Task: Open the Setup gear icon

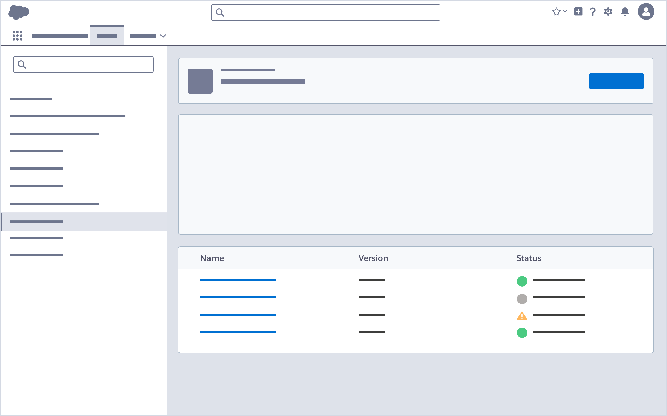Action: point(608,11)
